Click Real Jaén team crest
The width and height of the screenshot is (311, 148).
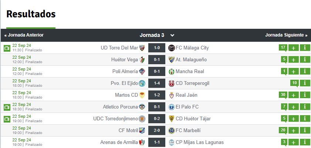coord(172,95)
